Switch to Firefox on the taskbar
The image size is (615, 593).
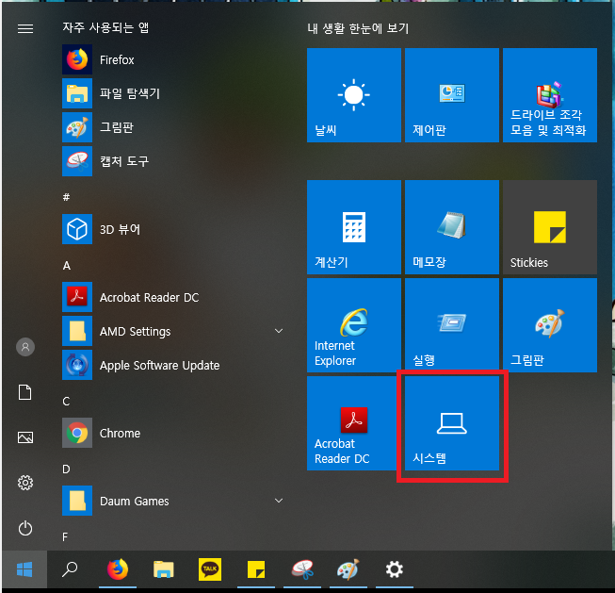pos(118,569)
